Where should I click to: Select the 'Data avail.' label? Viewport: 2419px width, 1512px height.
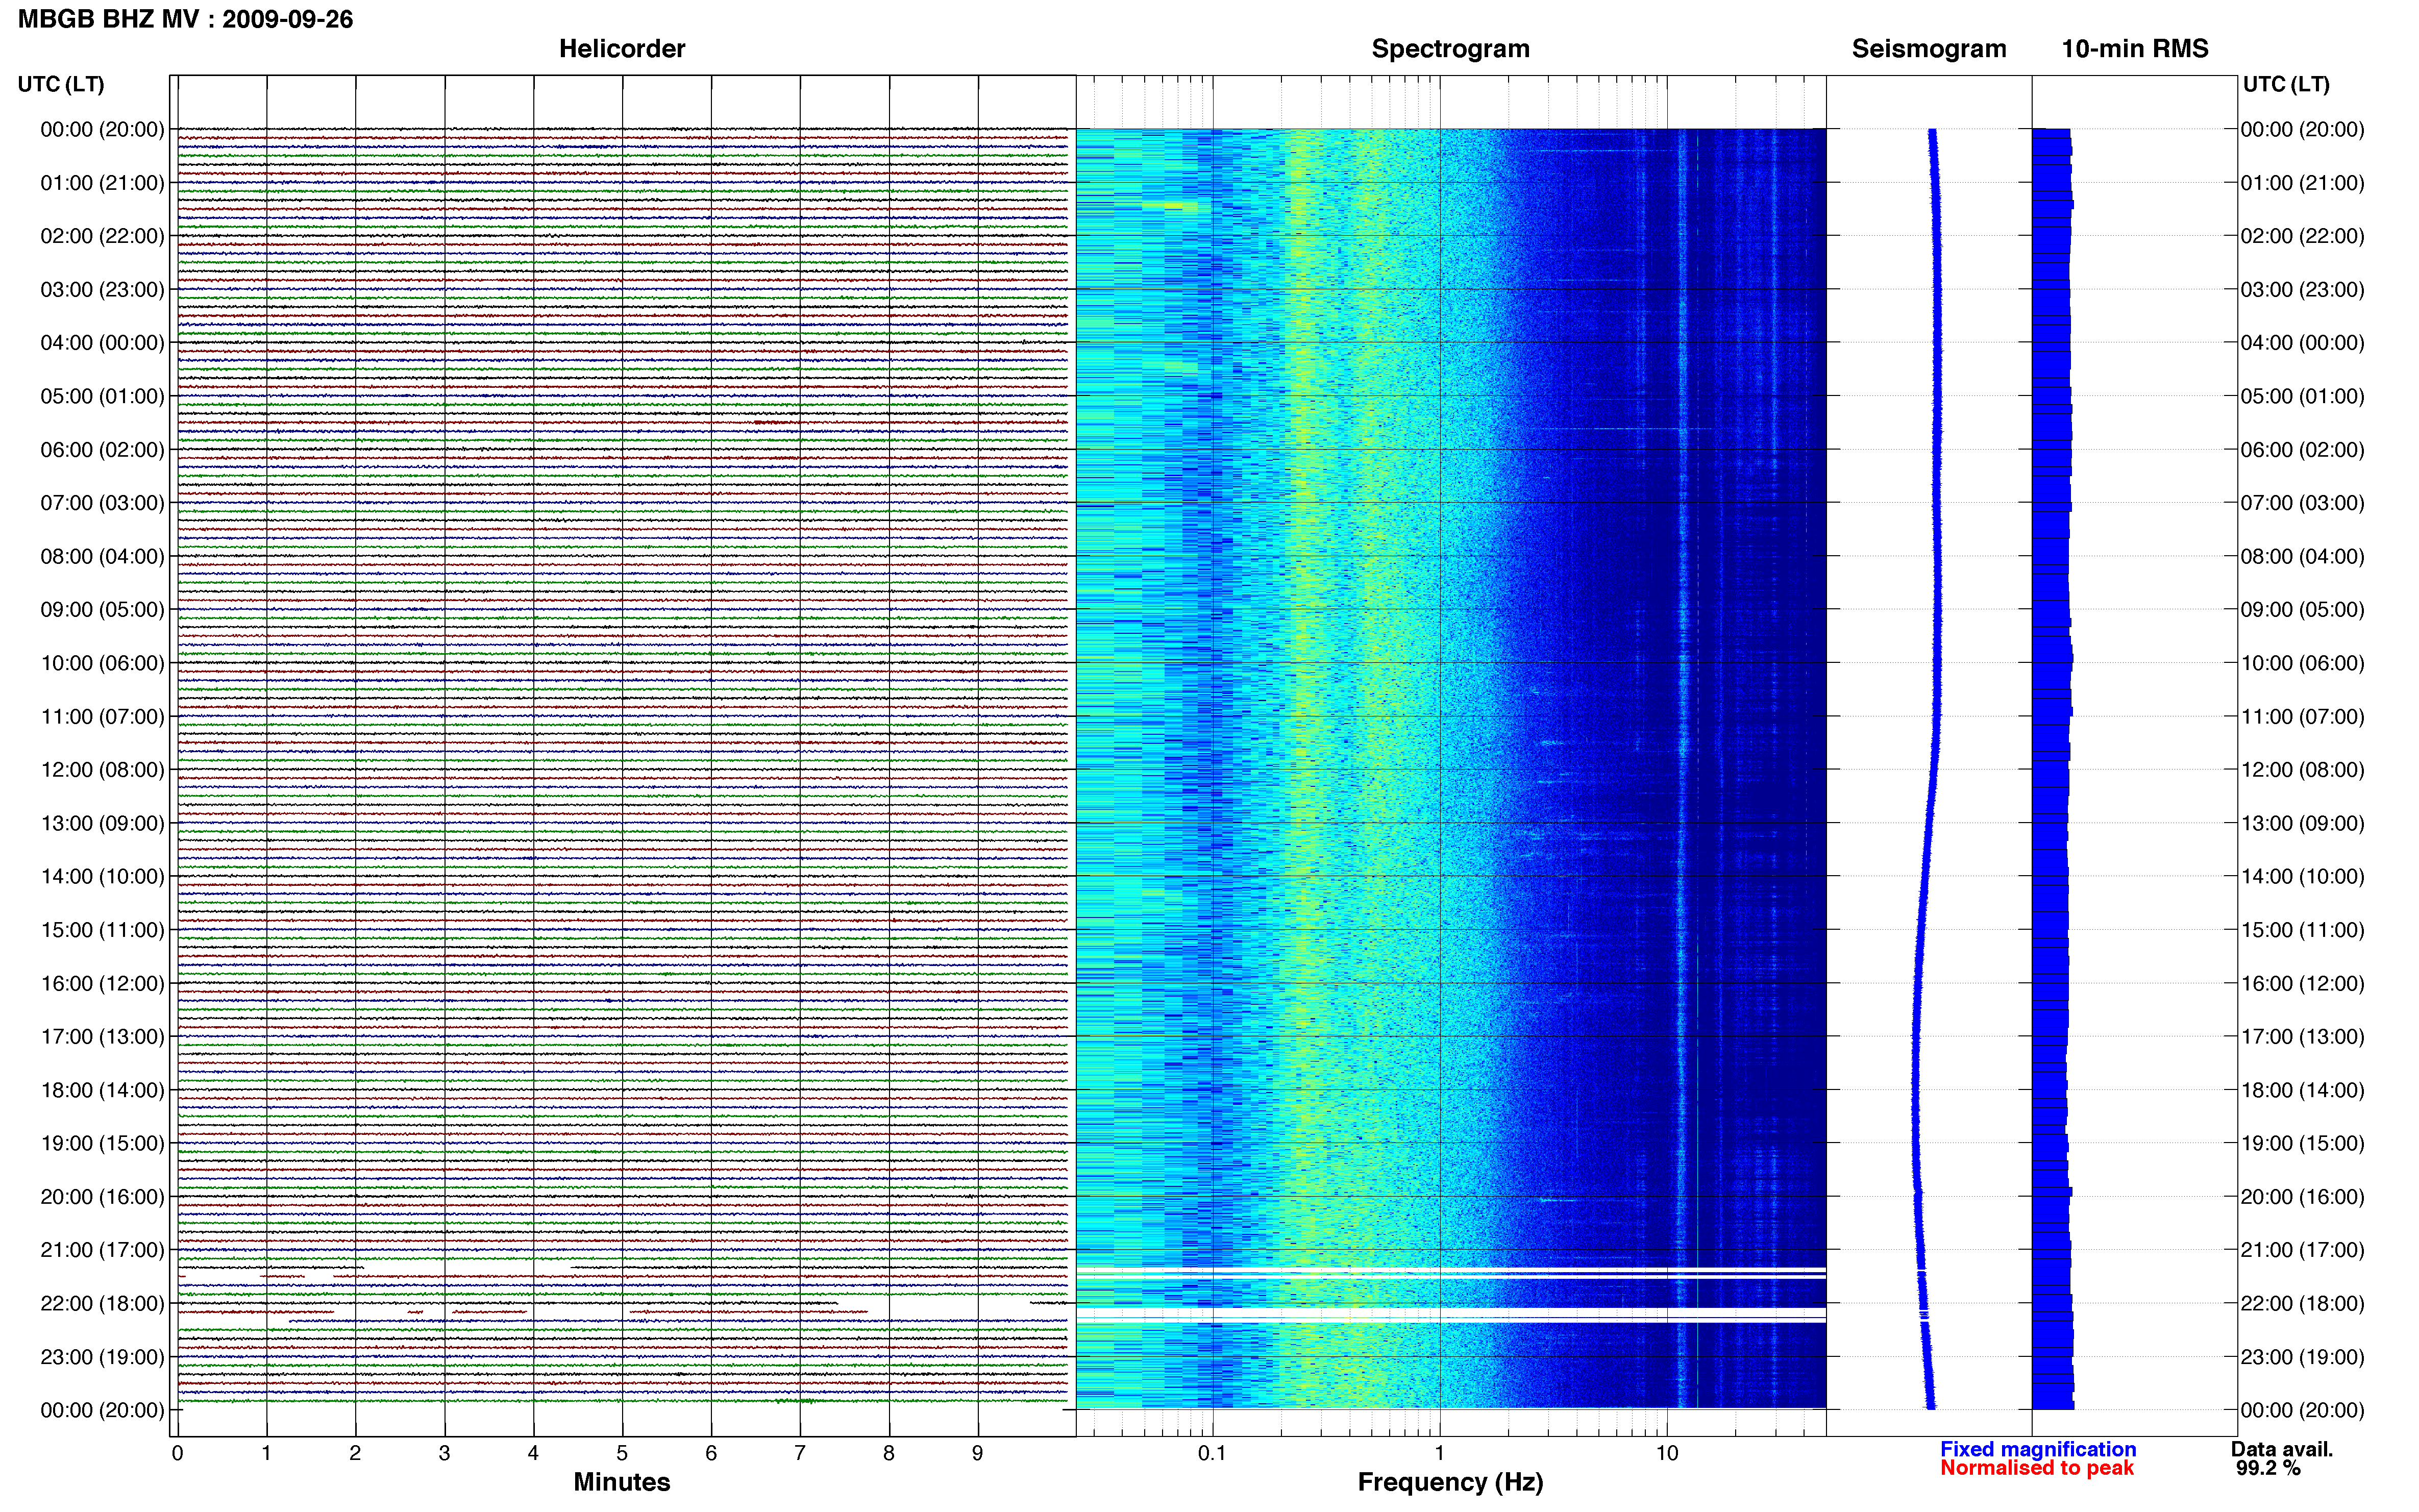[2282, 1449]
